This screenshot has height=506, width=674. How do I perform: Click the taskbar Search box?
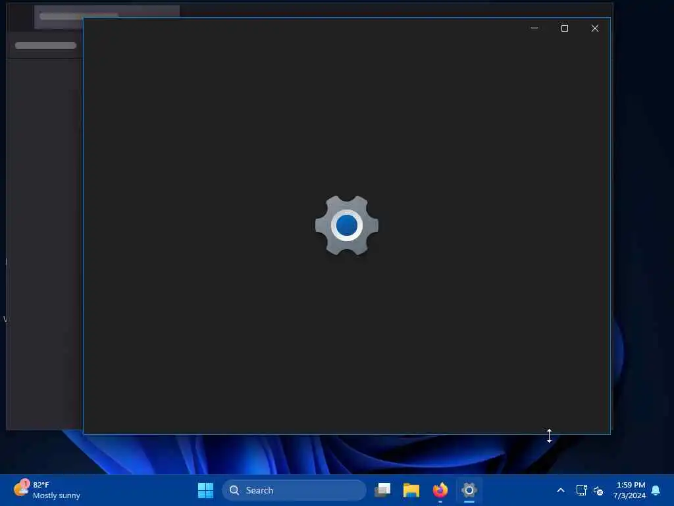tap(294, 490)
